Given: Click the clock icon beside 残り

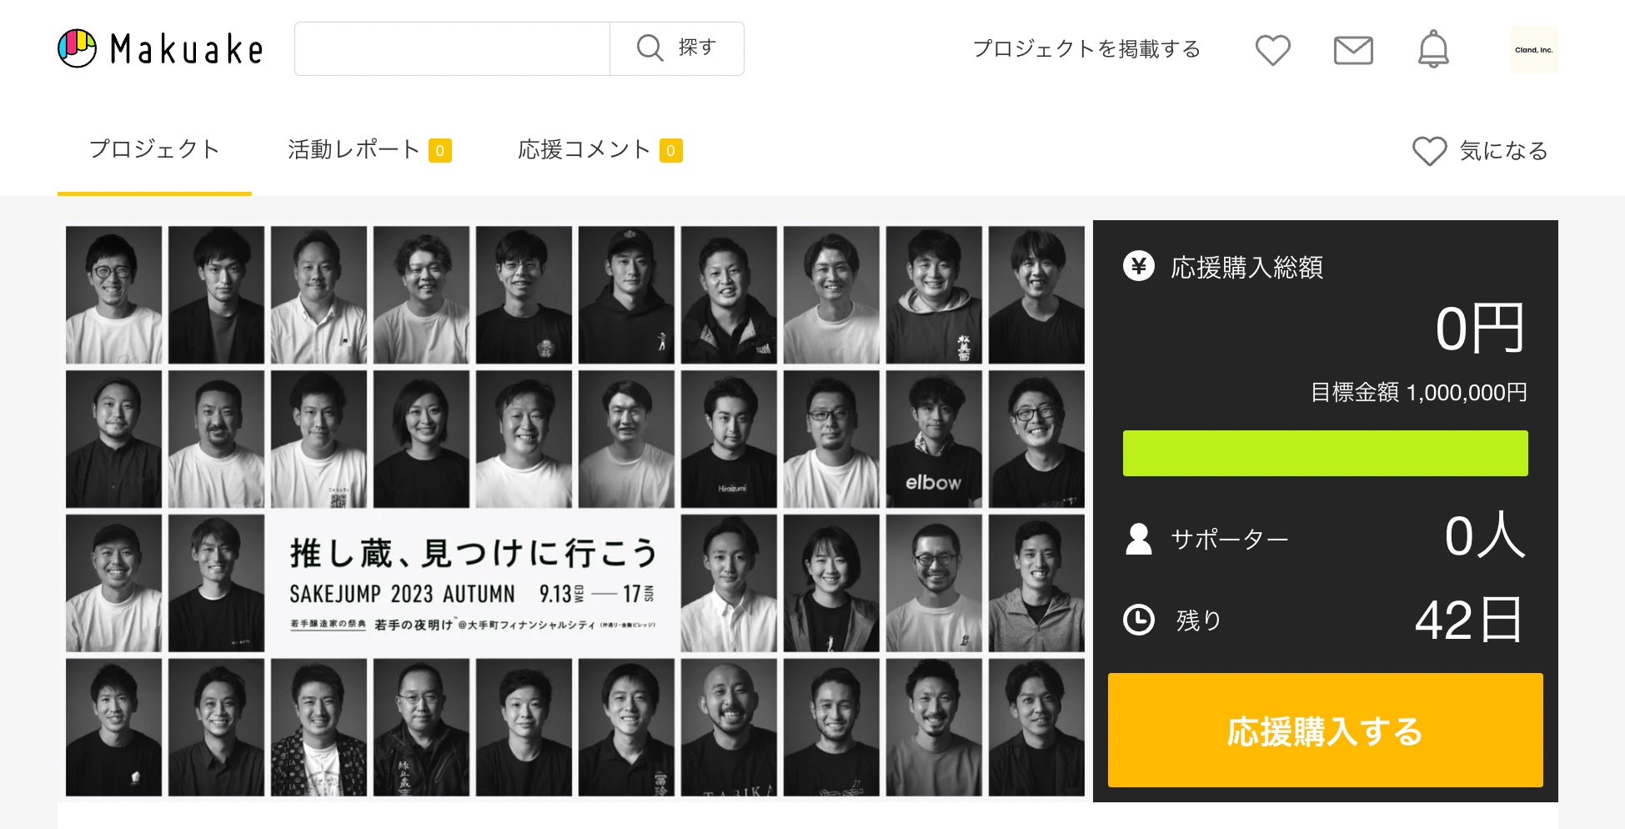Looking at the screenshot, I should pos(1139,620).
